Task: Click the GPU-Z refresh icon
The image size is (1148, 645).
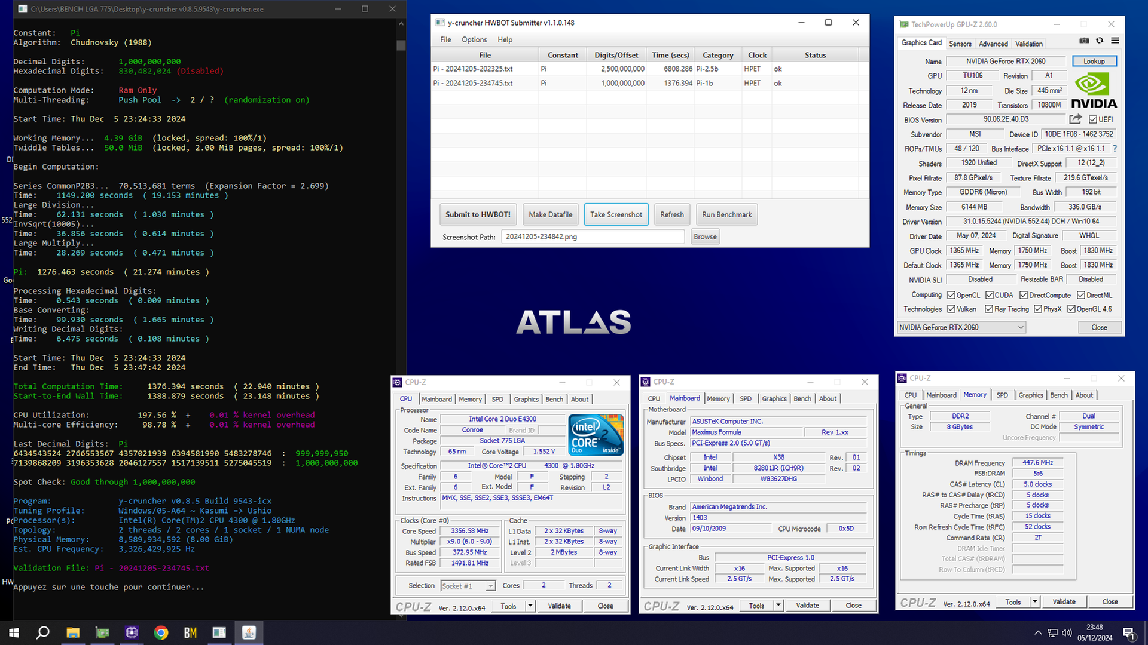Action: click(x=1100, y=41)
